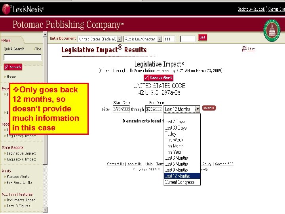Click the Submit button
The image size is (285, 214).
[209, 108]
